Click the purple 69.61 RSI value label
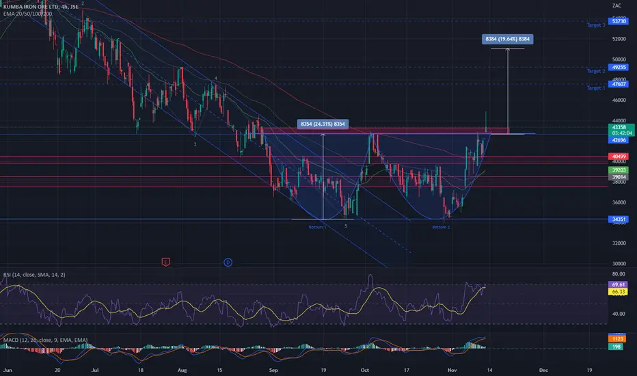The width and height of the screenshot is (637, 376). tap(619, 285)
